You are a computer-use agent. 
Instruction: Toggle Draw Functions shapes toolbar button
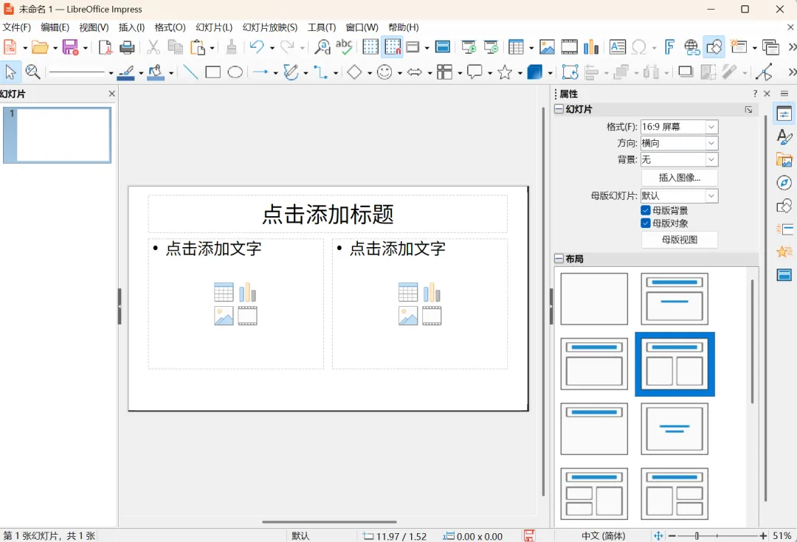(714, 47)
